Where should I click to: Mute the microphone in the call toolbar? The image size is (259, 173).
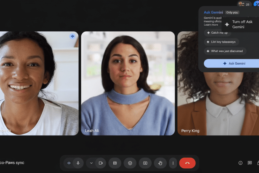(x=78, y=163)
